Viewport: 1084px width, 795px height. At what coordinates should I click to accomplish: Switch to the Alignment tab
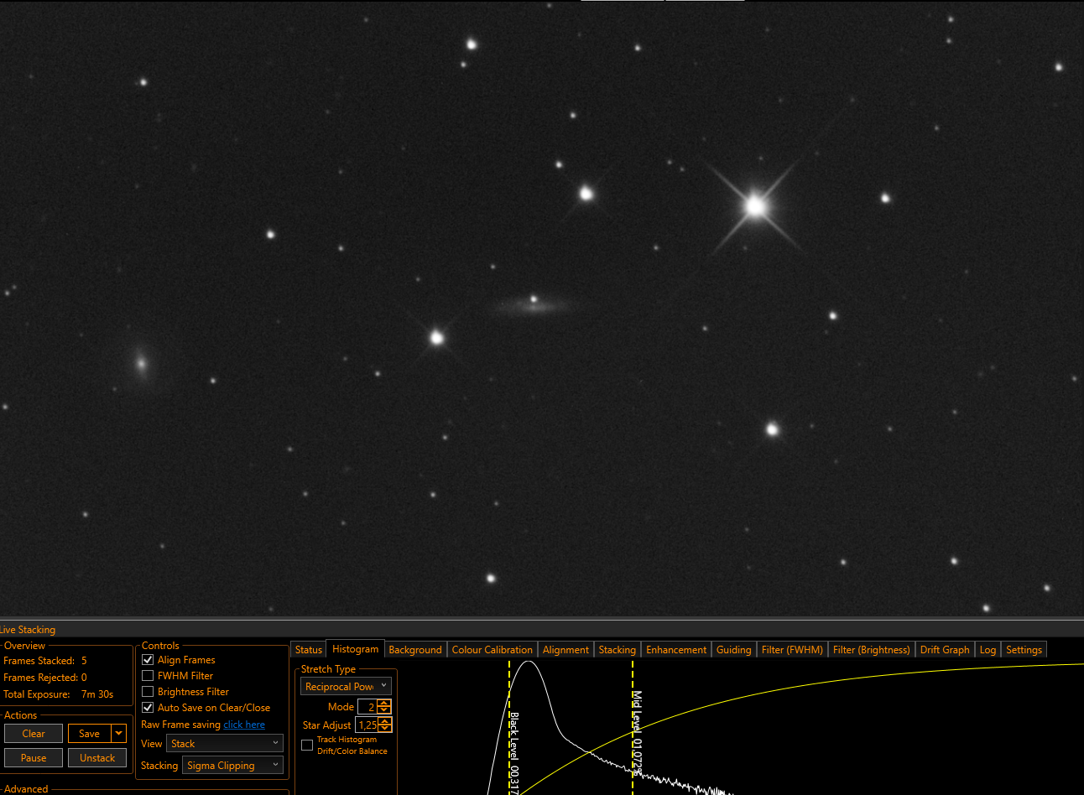(x=565, y=650)
